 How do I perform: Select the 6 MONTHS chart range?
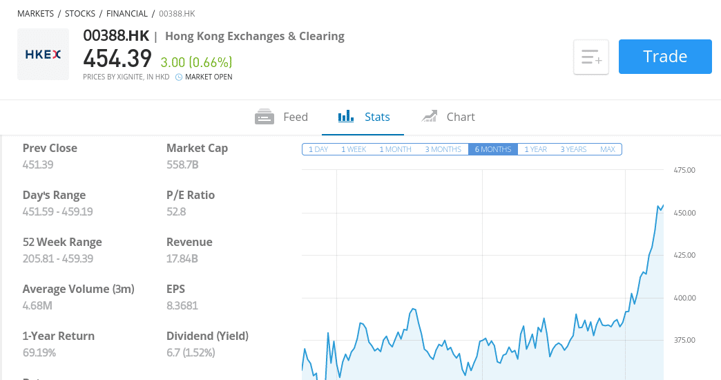click(x=493, y=149)
